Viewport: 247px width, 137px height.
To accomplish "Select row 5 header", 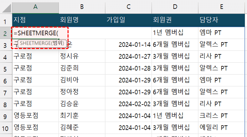I will (6, 69).
